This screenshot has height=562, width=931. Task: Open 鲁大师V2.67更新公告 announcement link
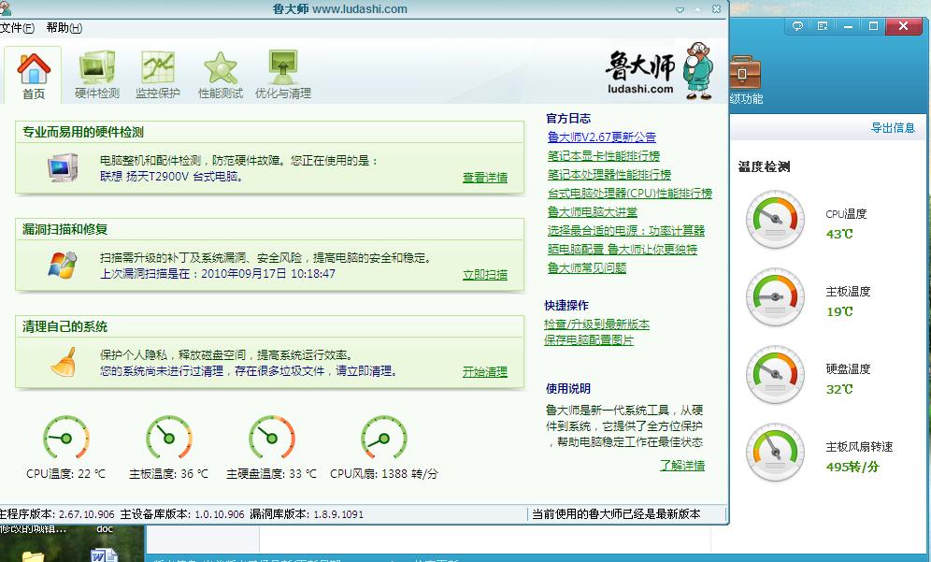[601, 137]
